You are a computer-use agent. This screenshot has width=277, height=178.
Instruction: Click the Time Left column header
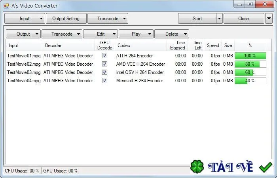(196, 45)
